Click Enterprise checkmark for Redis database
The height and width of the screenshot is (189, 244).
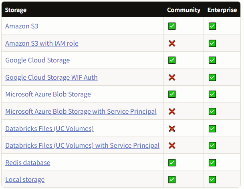(212, 163)
